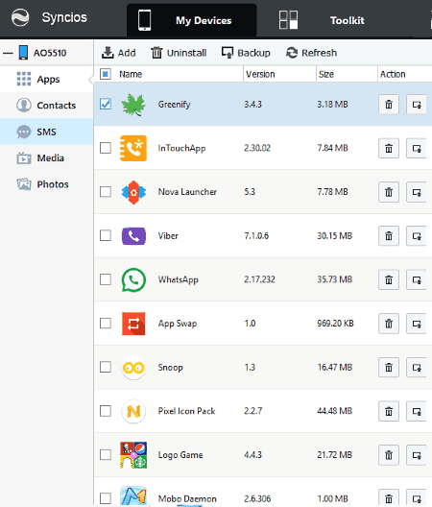432x507 pixels.
Task: Tick the App Swap checkbox
Action: (x=106, y=323)
